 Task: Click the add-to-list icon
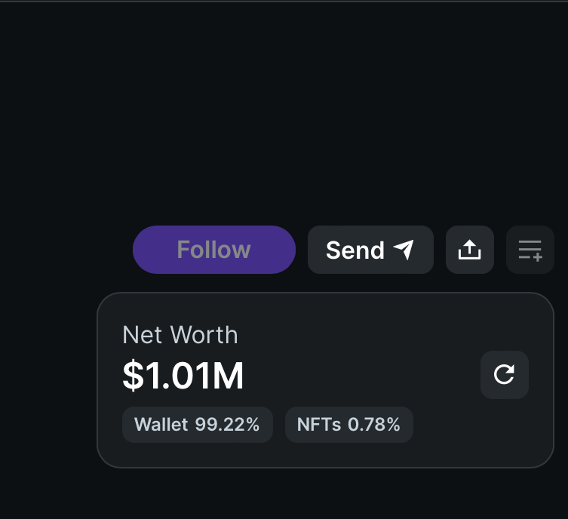(530, 250)
